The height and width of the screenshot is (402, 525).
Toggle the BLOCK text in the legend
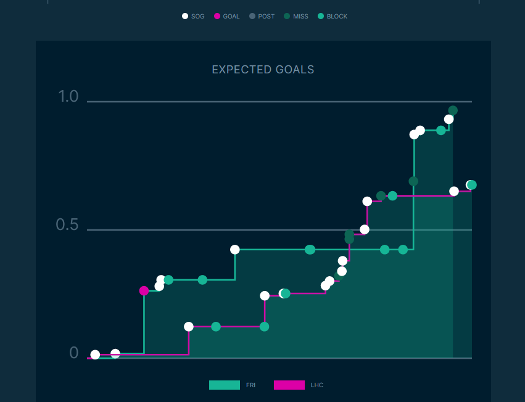coord(337,17)
